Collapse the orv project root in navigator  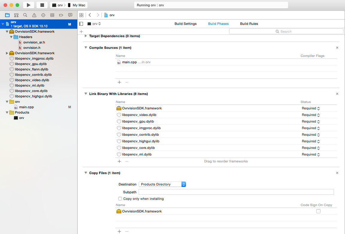click(x=3, y=24)
